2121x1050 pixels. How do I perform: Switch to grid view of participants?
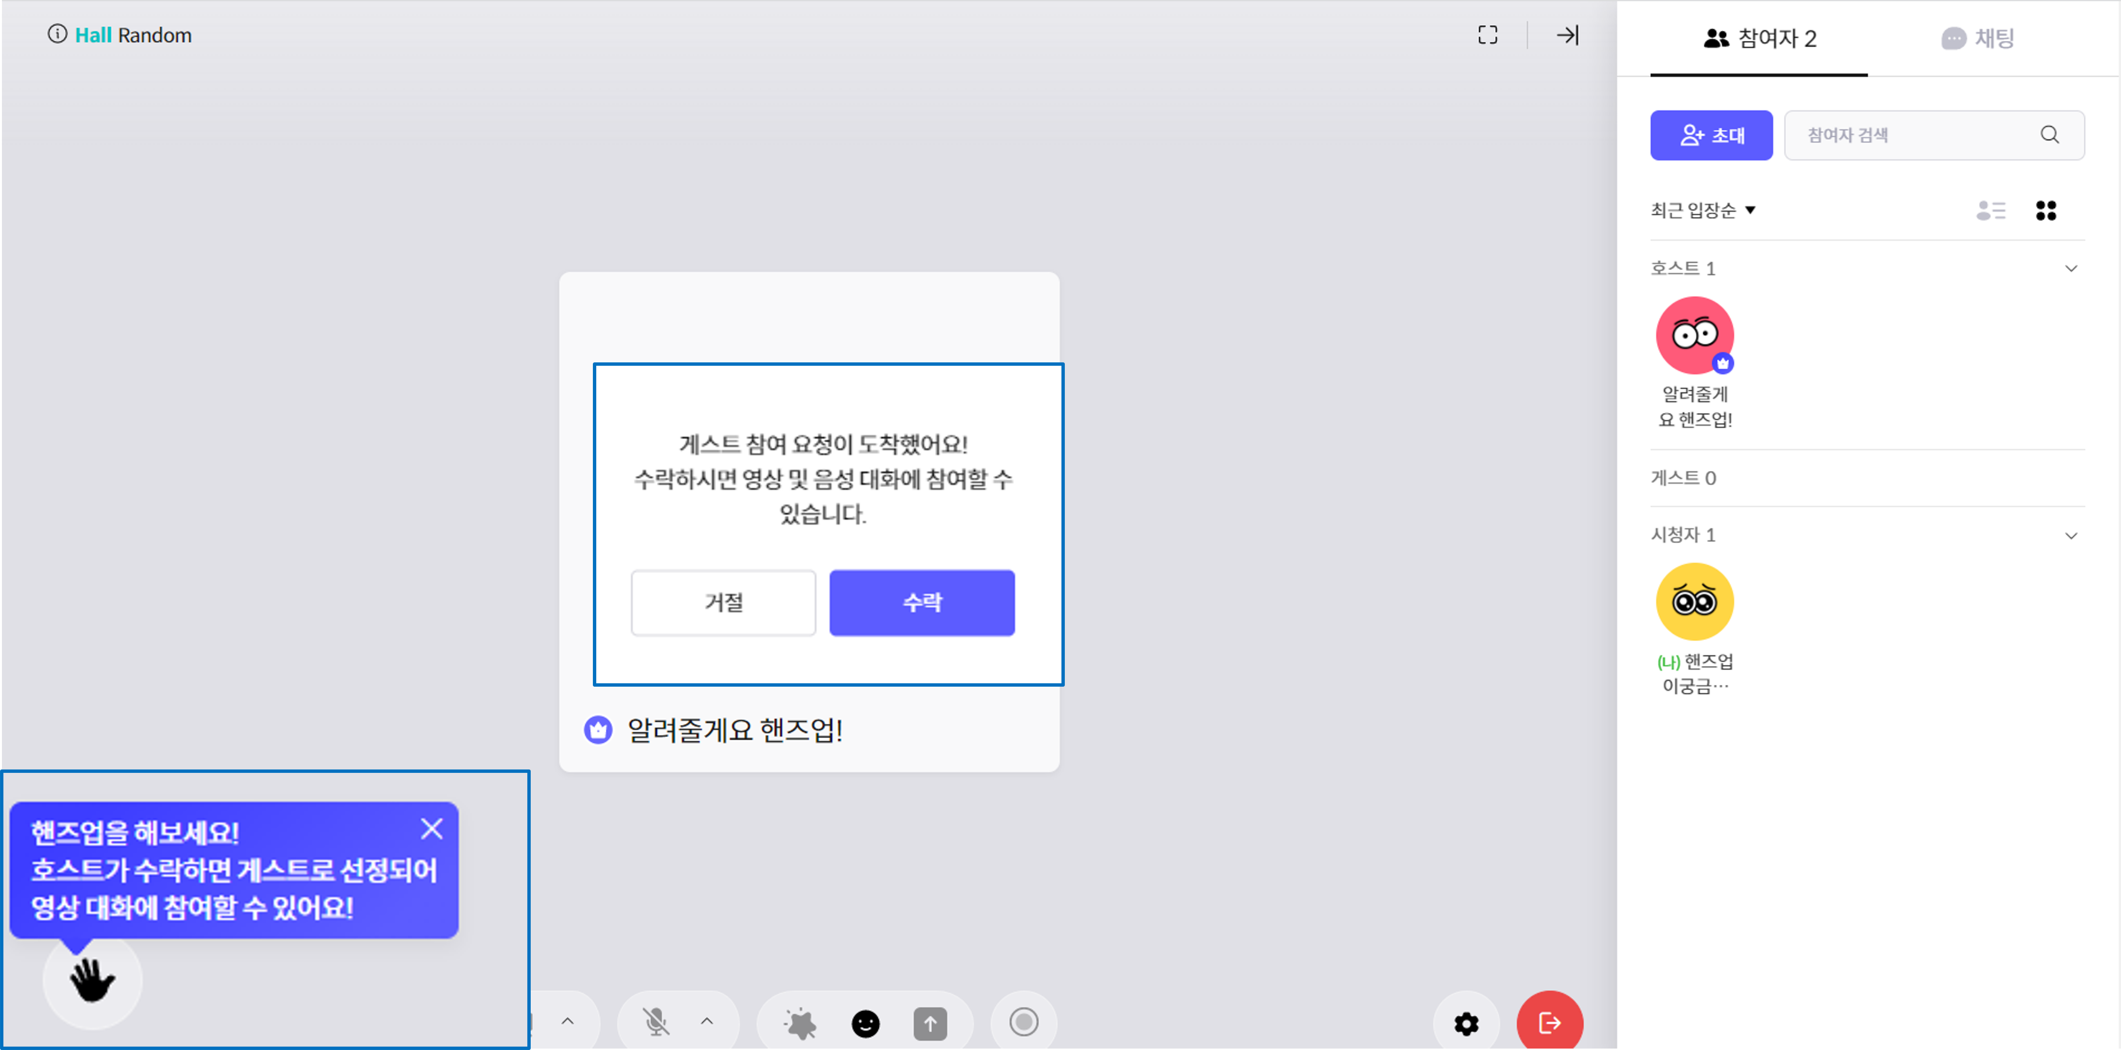[2045, 211]
